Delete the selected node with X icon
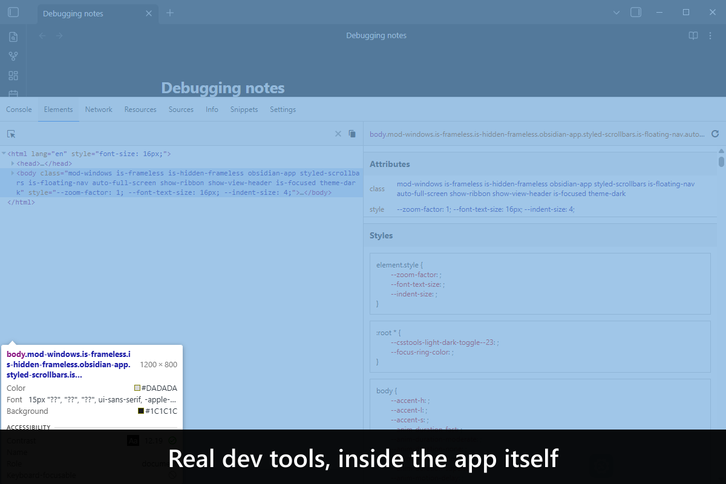 338,134
